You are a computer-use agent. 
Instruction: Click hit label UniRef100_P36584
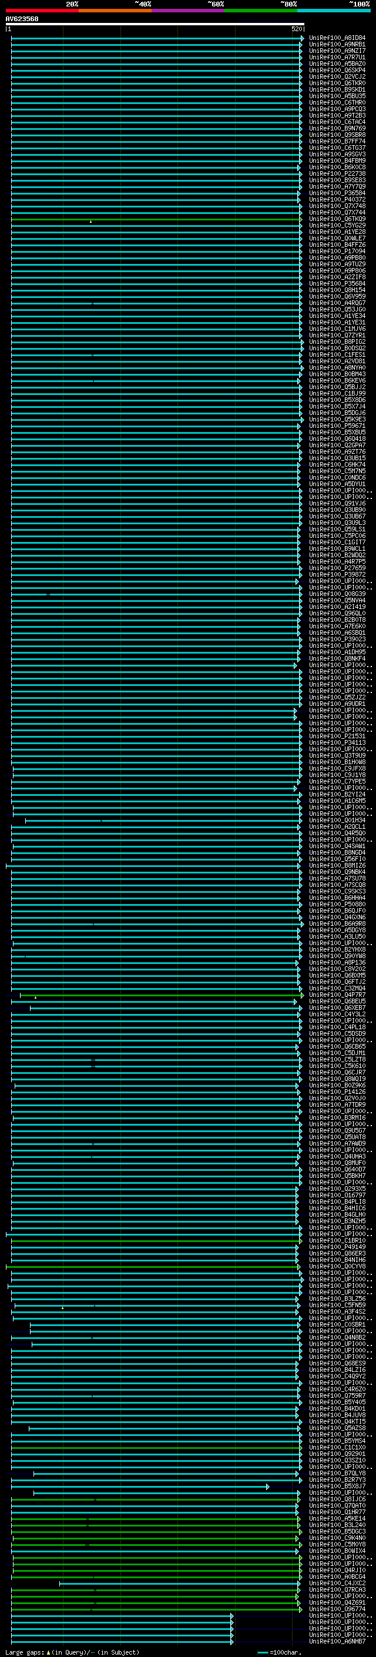(x=337, y=193)
